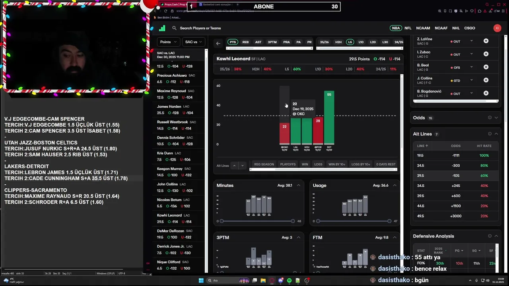The image size is (509, 286).
Task: Add I. Zubac with plus icon
Action: coord(486,54)
